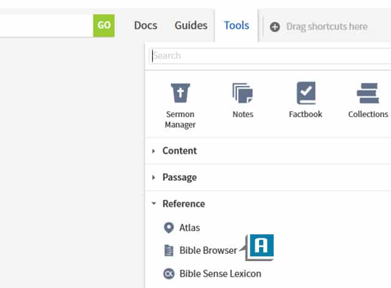Focus the Tools search field
The width and height of the screenshot is (391, 288).
click(269, 56)
